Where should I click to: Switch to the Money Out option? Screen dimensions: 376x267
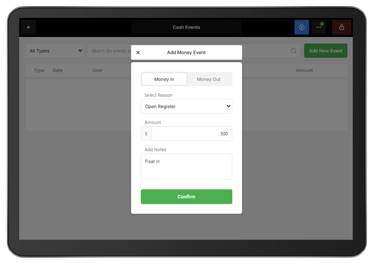click(x=208, y=79)
